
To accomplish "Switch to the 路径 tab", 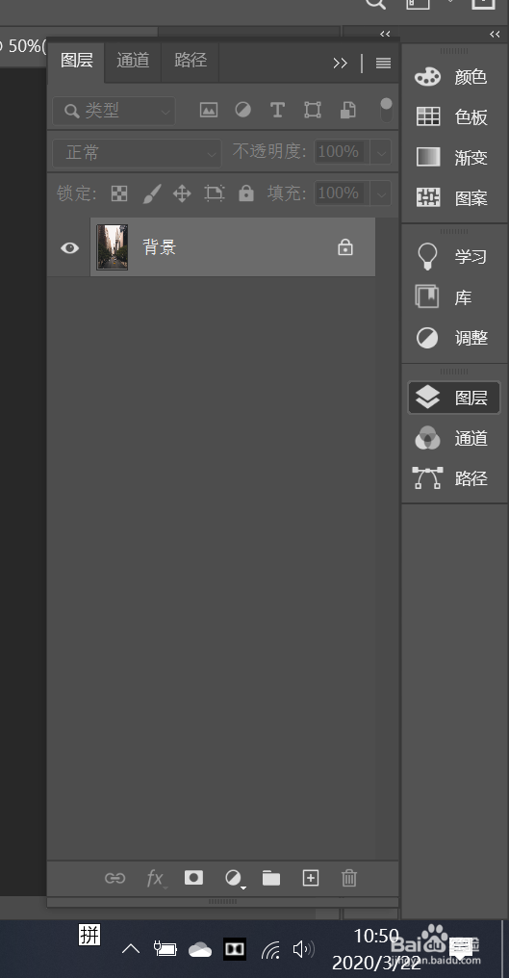I will click(x=191, y=61).
